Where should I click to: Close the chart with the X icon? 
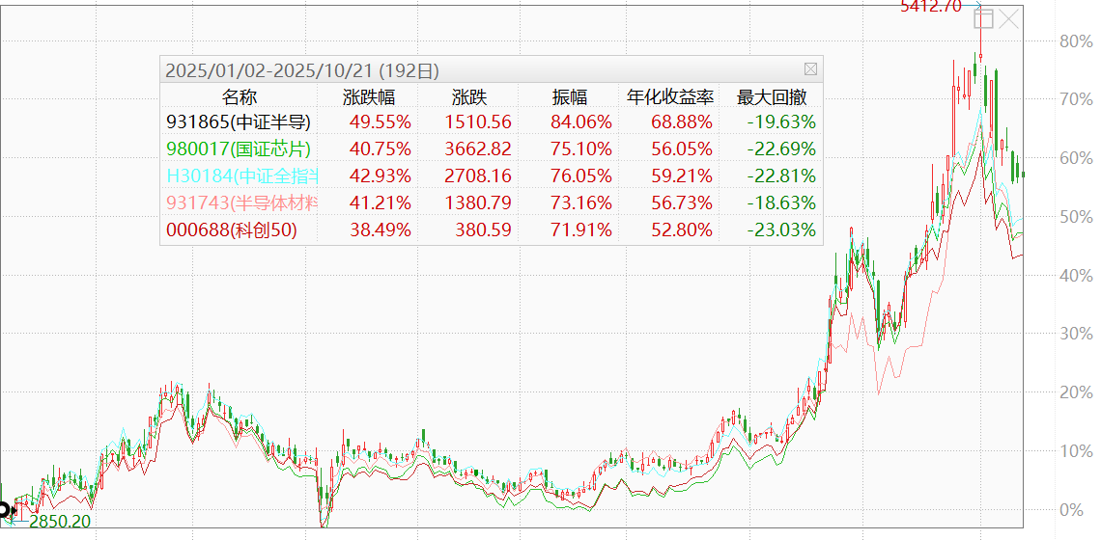pyautogui.click(x=1009, y=17)
